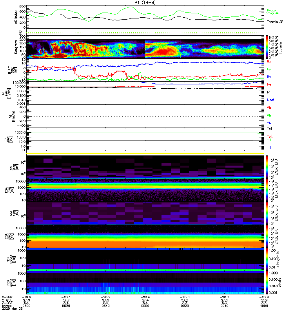Click the <|mV/m|> color bar label
The image size is (294, 314).
pyautogui.click(x=278, y=259)
